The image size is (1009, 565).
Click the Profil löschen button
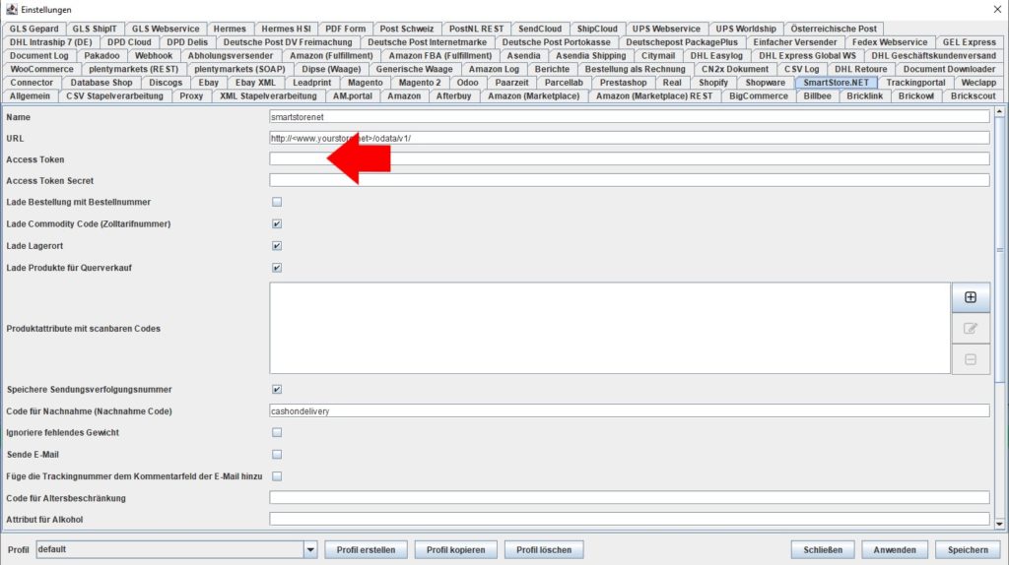click(544, 549)
